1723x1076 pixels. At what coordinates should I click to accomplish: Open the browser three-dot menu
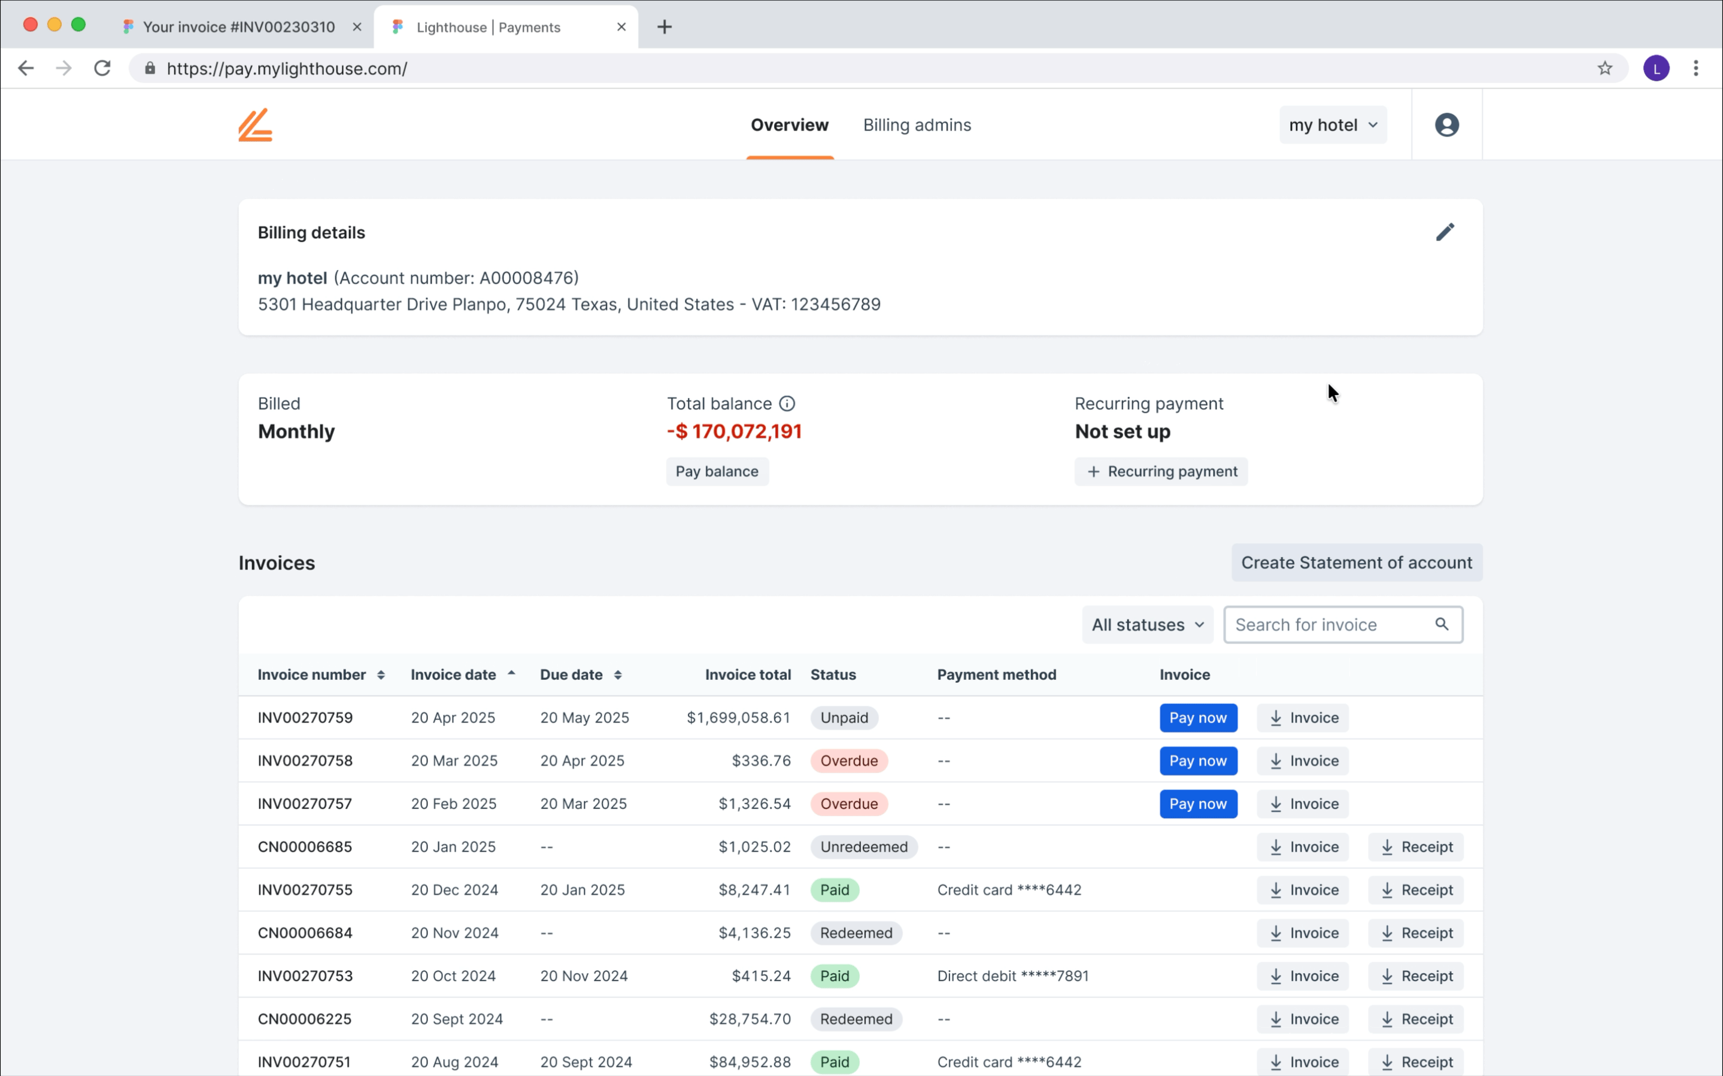1696,68
